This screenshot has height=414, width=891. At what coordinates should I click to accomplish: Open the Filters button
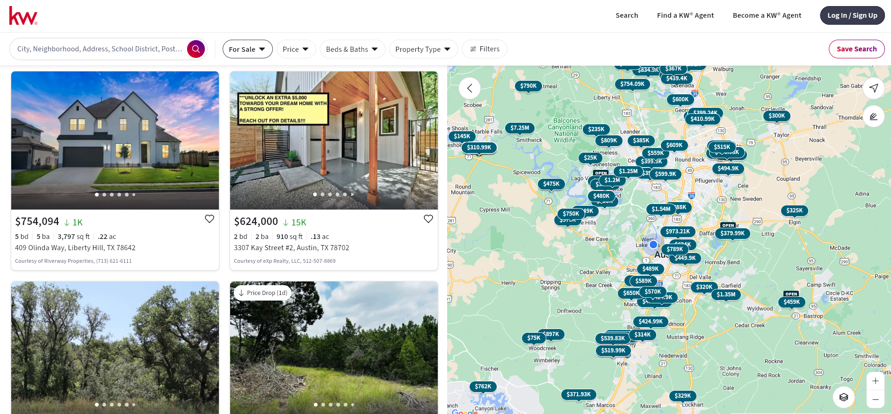(x=485, y=49)
